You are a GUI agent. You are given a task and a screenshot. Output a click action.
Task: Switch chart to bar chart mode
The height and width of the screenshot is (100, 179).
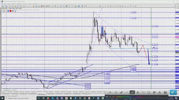coord(53,6)
